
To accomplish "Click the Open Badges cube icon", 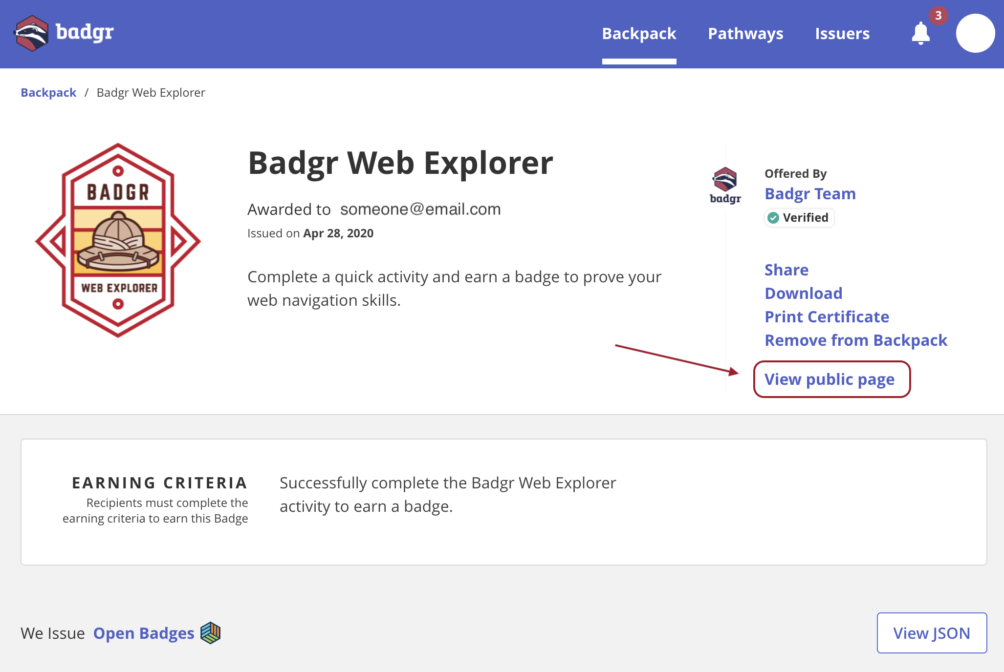I will [x=211, y=633].
